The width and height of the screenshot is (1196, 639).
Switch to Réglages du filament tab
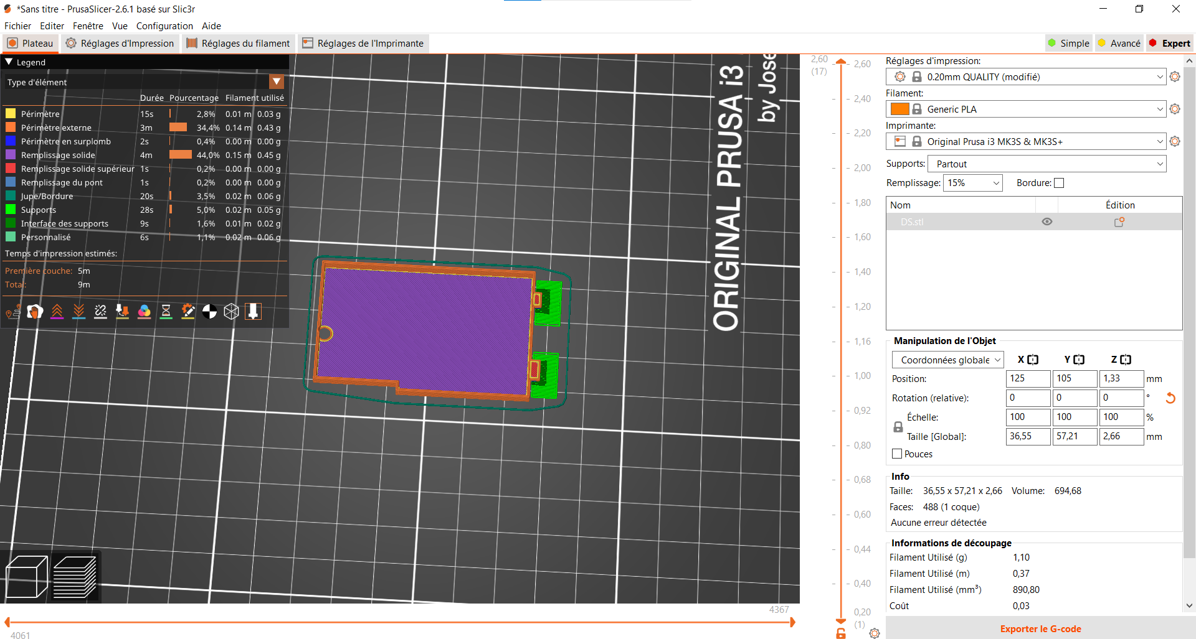[238, 43]
